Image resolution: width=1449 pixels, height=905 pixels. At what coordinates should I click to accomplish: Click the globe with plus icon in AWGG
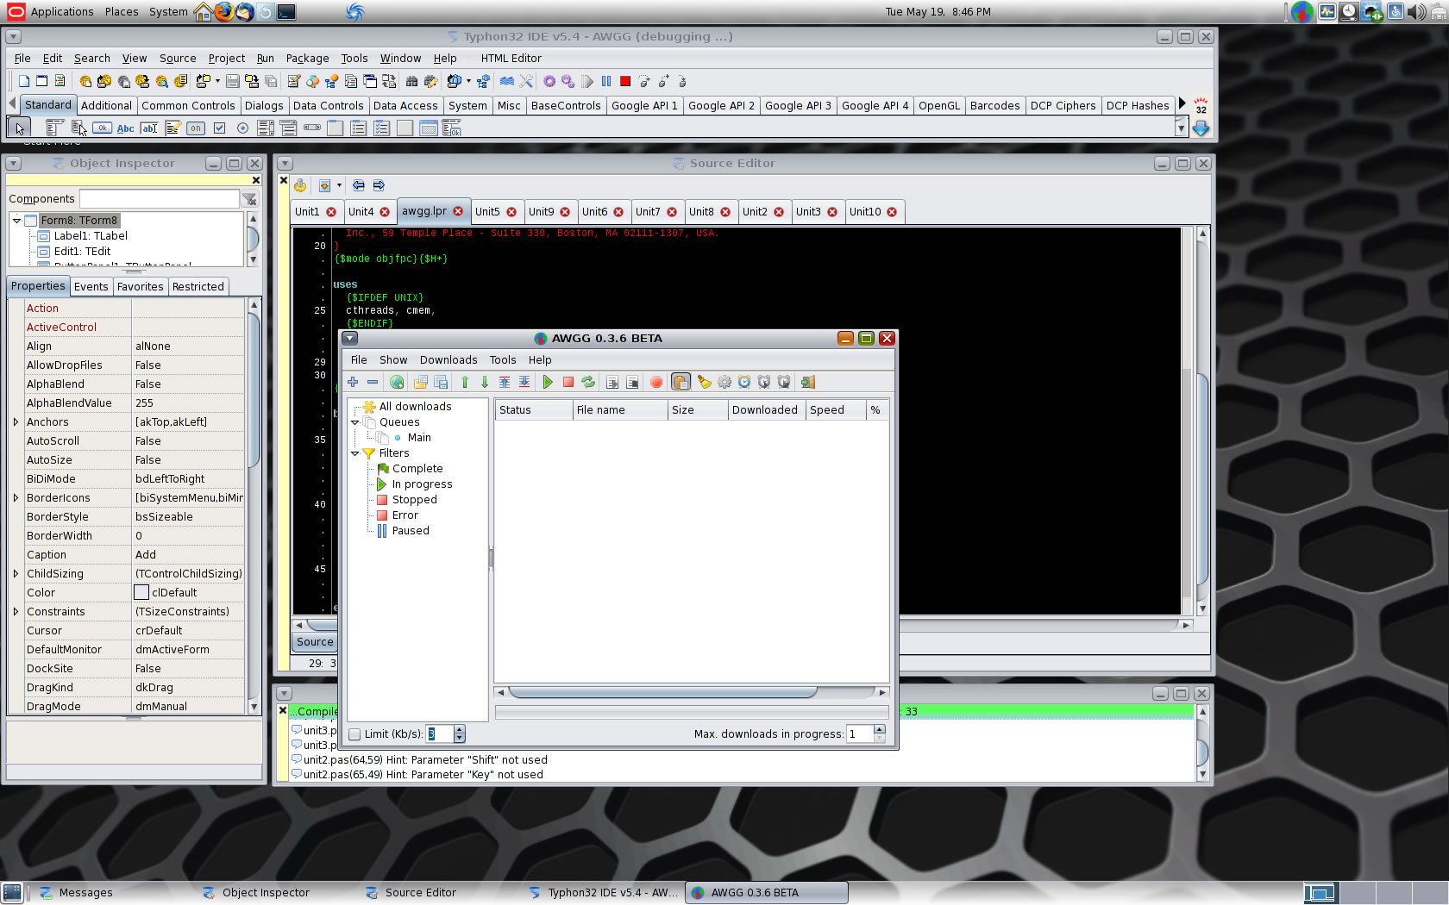point(397,382)
